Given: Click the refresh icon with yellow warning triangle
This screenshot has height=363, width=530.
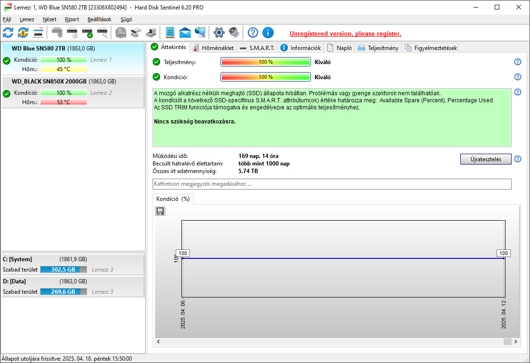Looking at the screenshot, I should click(23, 33).
